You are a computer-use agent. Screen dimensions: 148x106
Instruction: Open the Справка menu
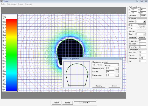(29, 4)
